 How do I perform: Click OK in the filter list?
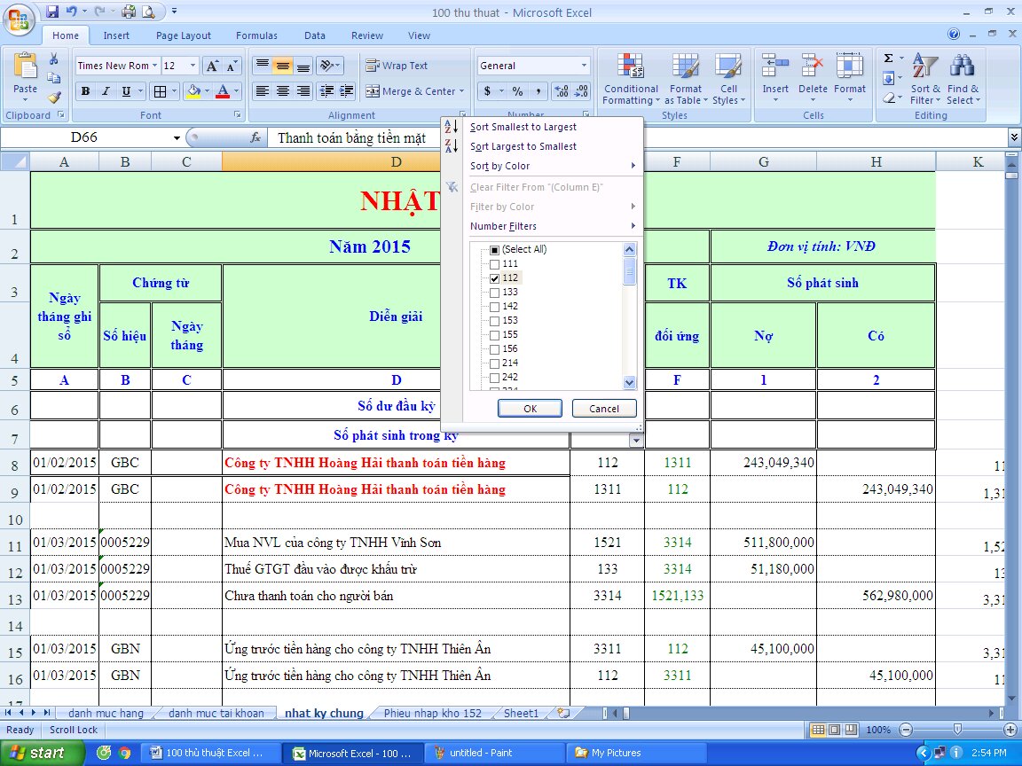[530, 408]
